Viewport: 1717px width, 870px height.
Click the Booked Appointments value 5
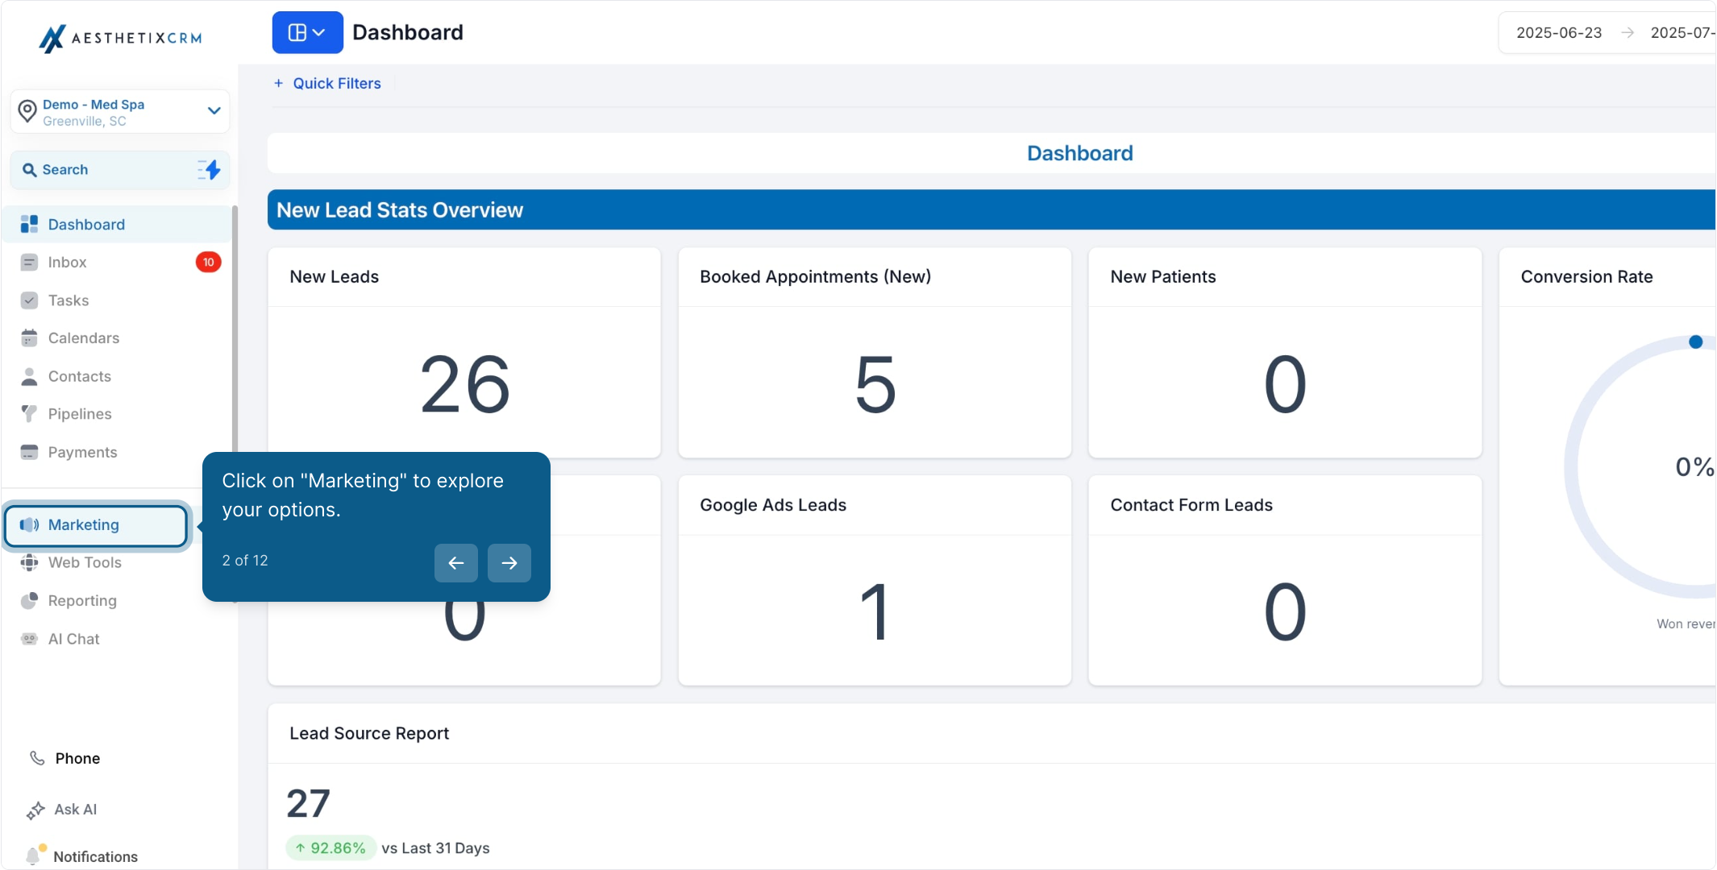875,385
